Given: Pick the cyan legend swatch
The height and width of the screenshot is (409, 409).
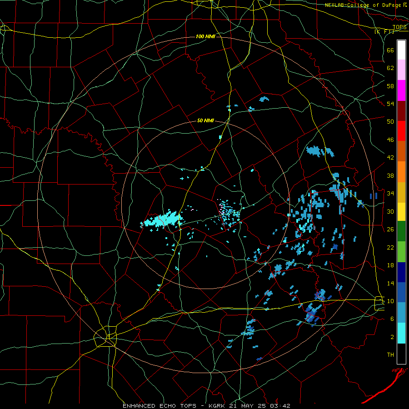Looking at the screenshot, I should coord(401,333).
